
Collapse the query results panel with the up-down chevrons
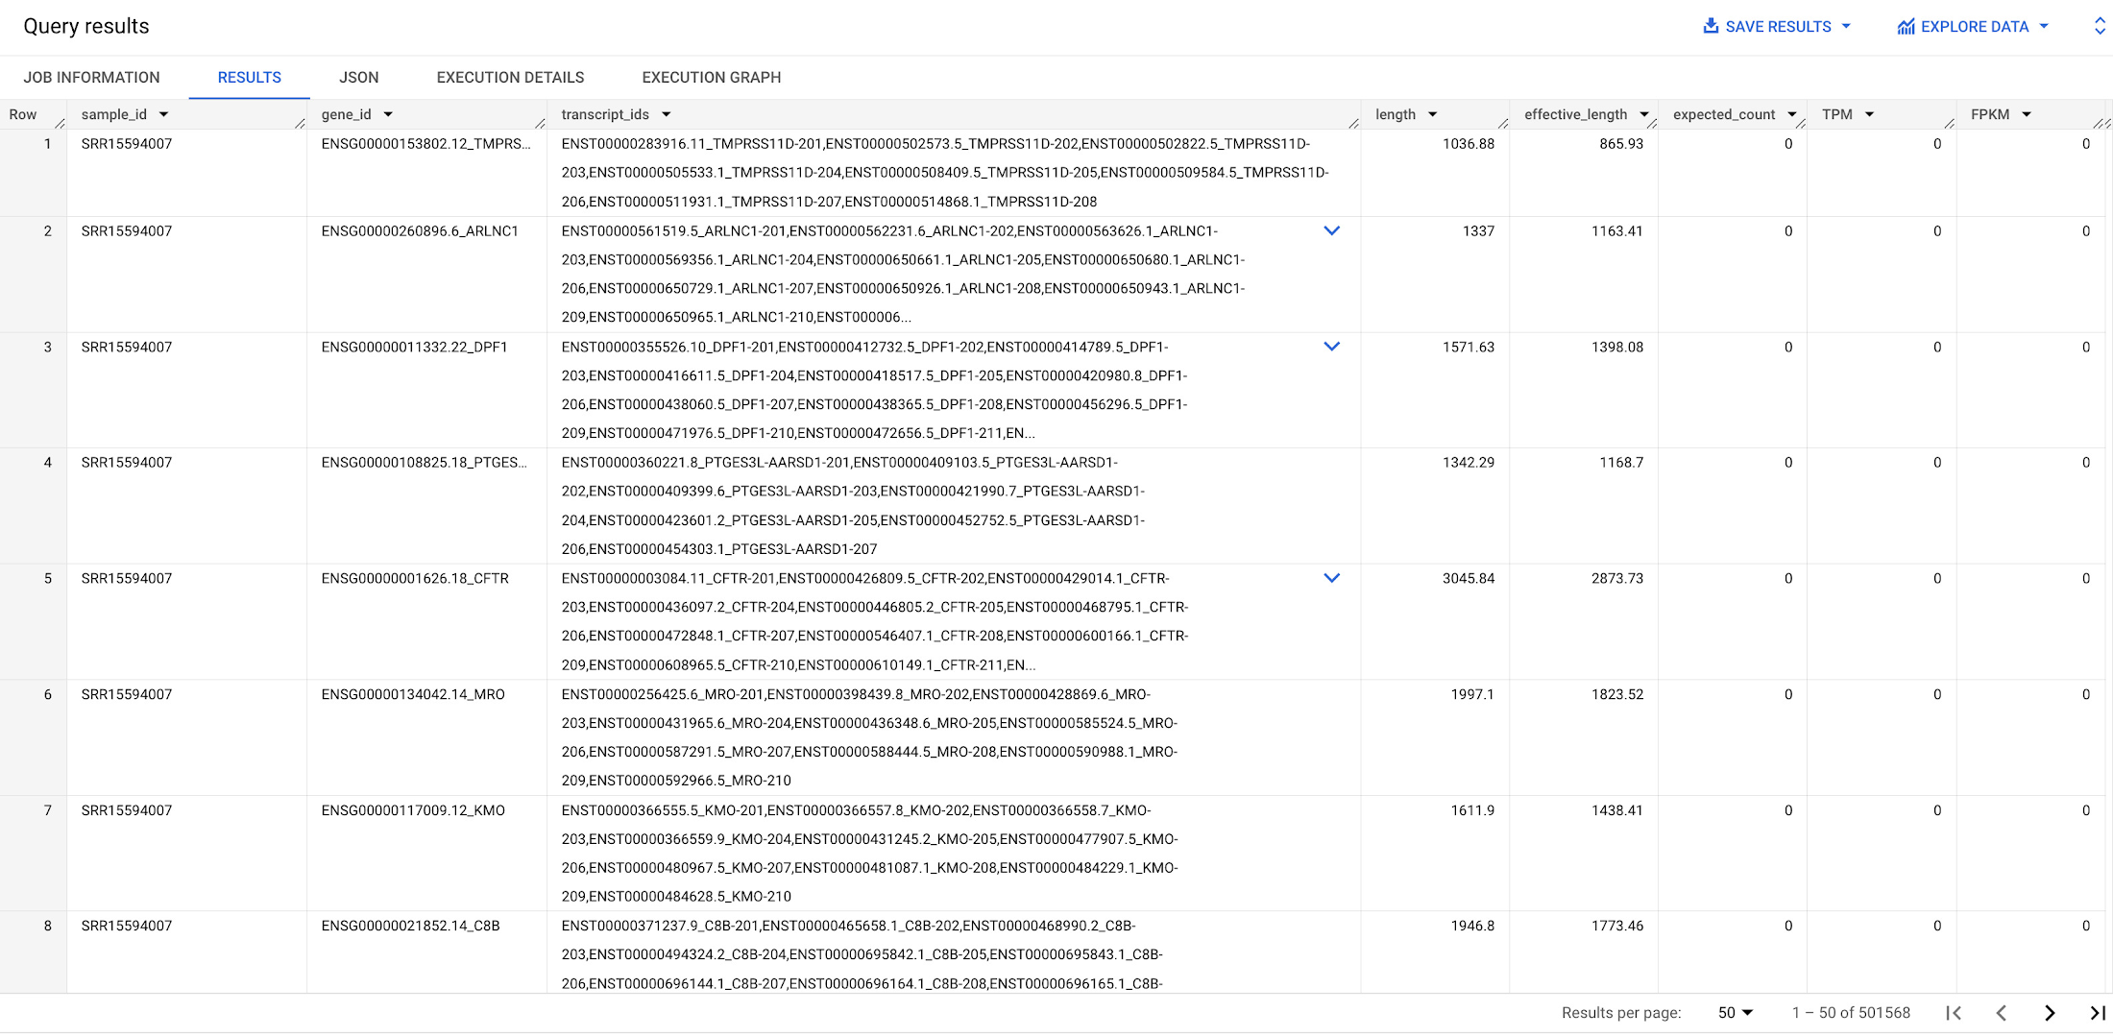pyautogui.click(x=2100, y=26)
